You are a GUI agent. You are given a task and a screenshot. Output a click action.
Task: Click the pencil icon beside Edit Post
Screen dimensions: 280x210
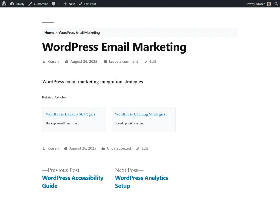pyautogui.click(x=81, y=4)
